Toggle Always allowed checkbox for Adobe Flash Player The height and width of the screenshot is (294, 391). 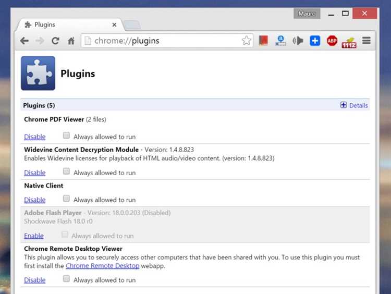pos(65,235)
